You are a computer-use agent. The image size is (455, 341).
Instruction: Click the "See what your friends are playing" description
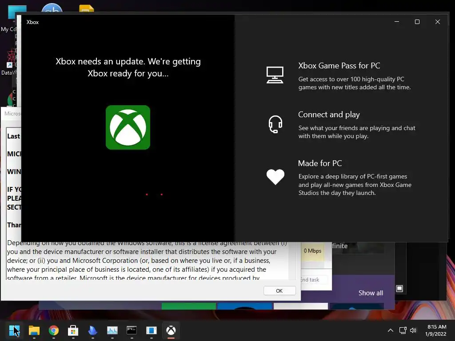[x=357, y=132]
